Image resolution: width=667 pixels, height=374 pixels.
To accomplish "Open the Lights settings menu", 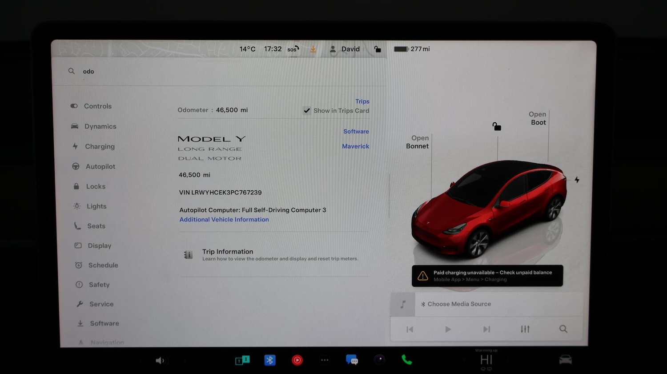I will point(90,206).
